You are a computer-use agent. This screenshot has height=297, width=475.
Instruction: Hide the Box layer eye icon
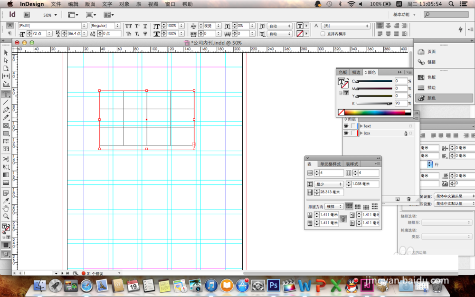(x=346, y=133)
